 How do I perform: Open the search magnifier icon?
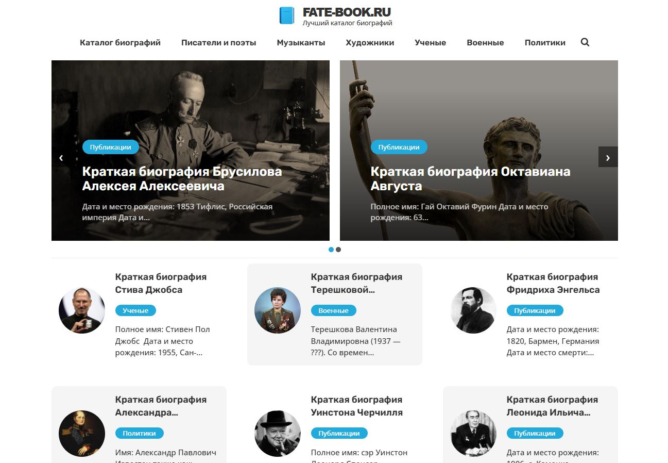click(x=585, y=42)
